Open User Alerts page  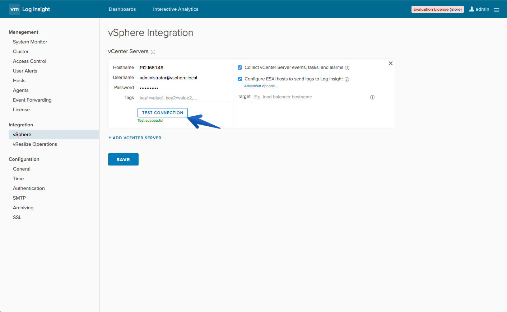tap(25, 71)
